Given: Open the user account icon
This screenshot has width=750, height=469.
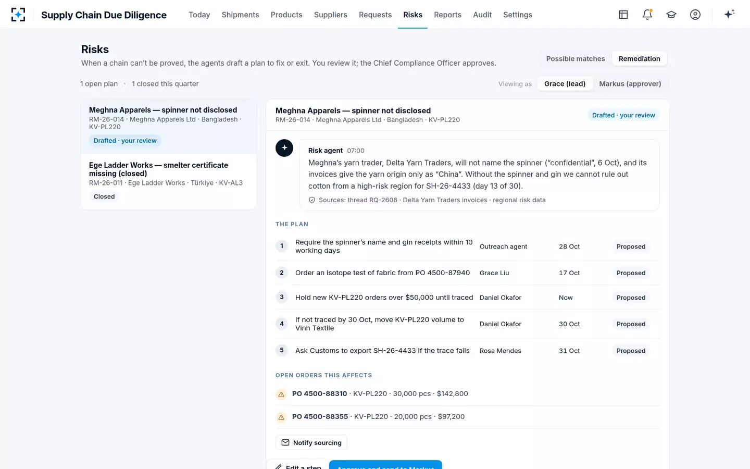Looking at the screenshot, I should pyautogui.click(x=695, y=15).
